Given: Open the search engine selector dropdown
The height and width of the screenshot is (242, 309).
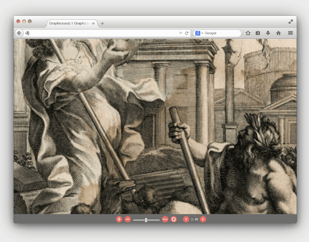Looking at the screenshot, I should (x=199, y=33).
